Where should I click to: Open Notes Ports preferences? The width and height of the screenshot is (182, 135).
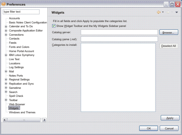coord(16,76)
